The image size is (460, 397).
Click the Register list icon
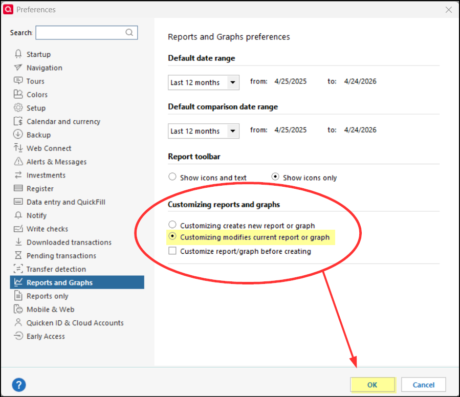pos(18,188)
